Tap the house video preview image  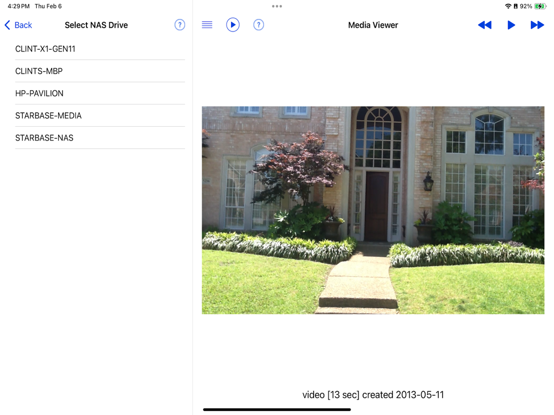point(373,210)
